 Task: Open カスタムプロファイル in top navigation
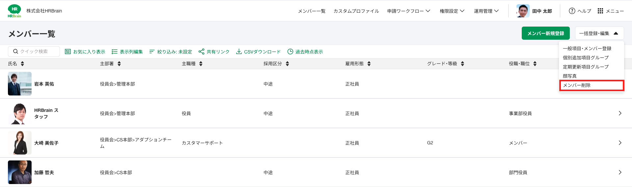point(356,11)
